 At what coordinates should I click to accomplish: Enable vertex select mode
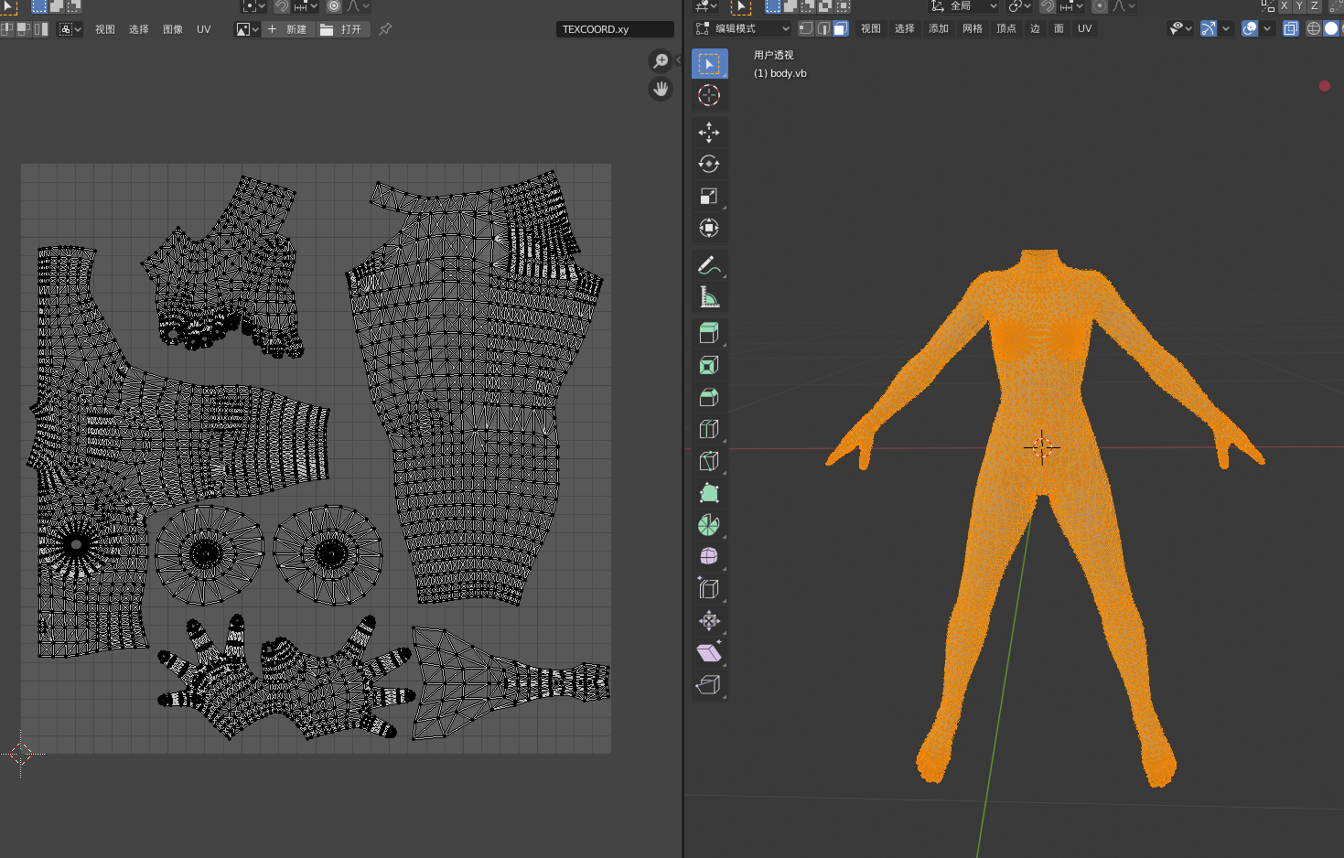click(x=806, y=28)
